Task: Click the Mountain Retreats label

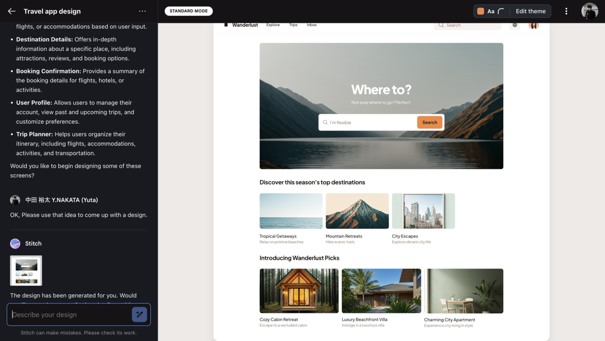Action: (x=344, y=236)
